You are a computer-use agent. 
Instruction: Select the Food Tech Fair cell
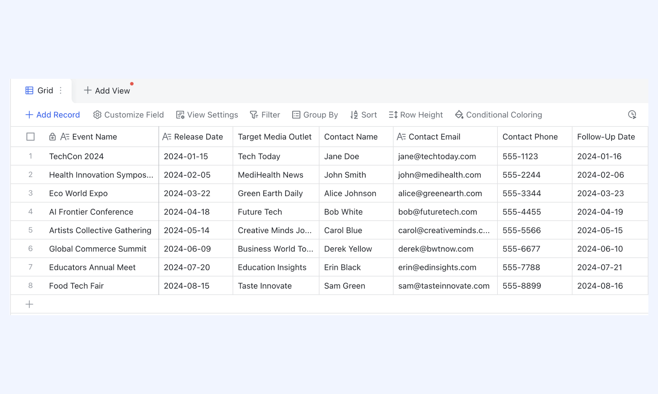tap(101, 286)
